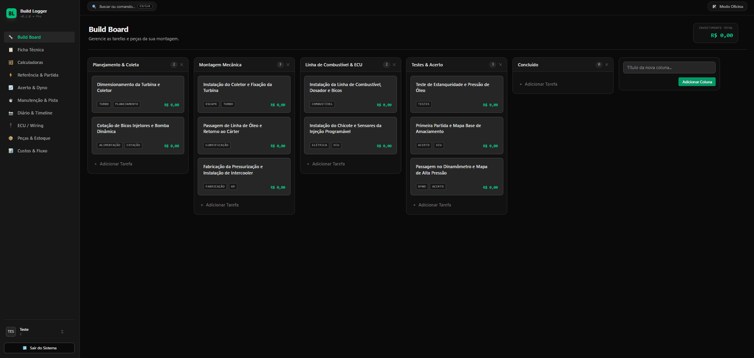
Task: Add a task under Testes & Acerto
Action: [x=432, y=205]
